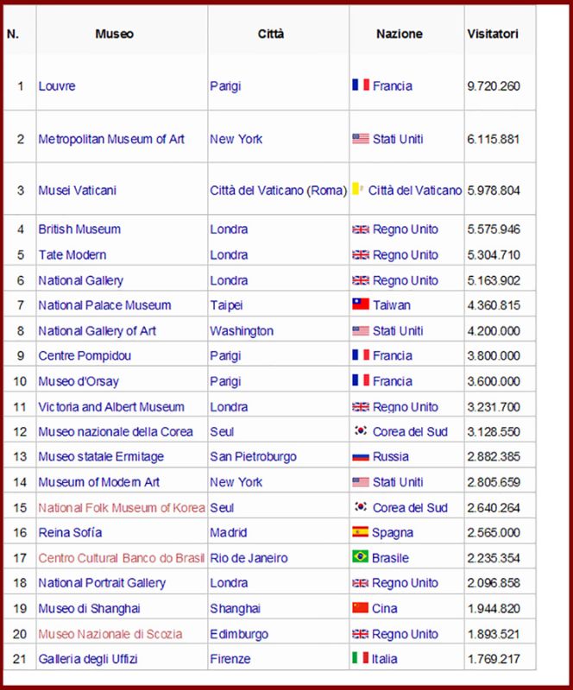Open the Museo di Shanghai link

(x=90, y=609)
